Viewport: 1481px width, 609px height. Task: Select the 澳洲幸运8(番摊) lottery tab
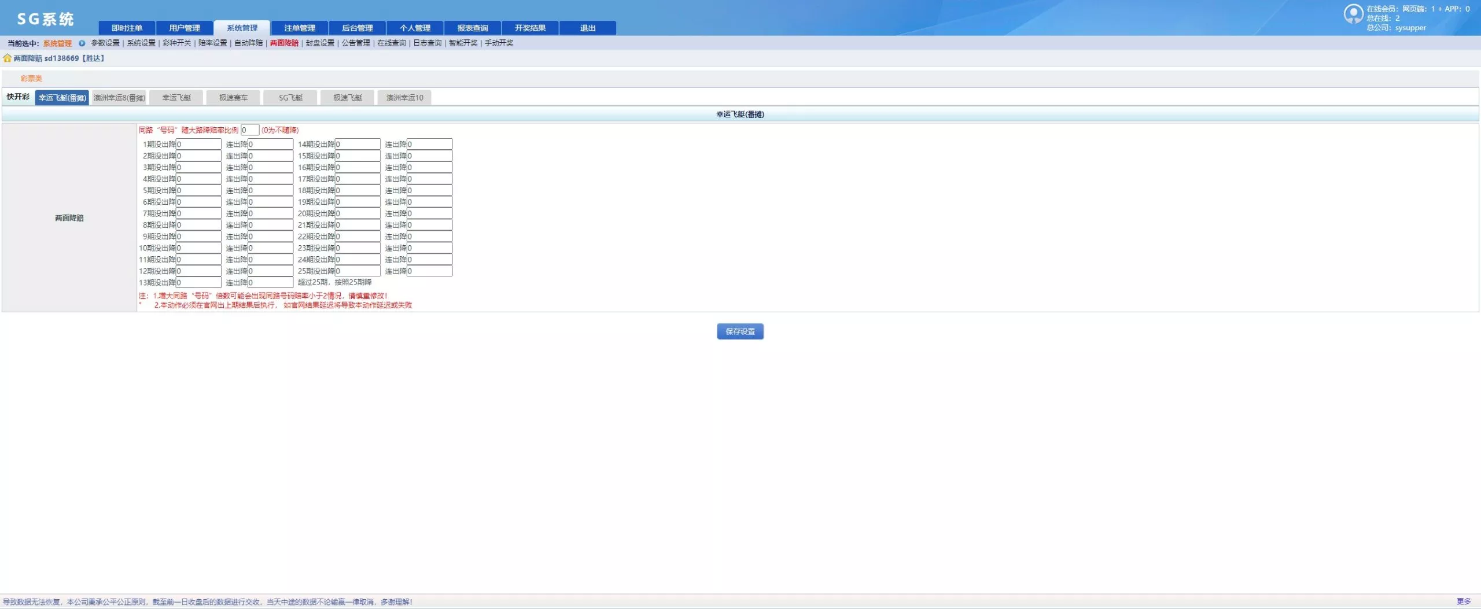[119, 98]
